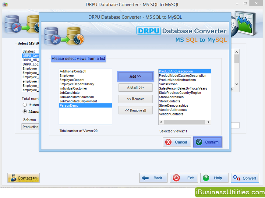Select DRPU_HR database in main window
The image size is (265, 198).
[x=30, y=60]
